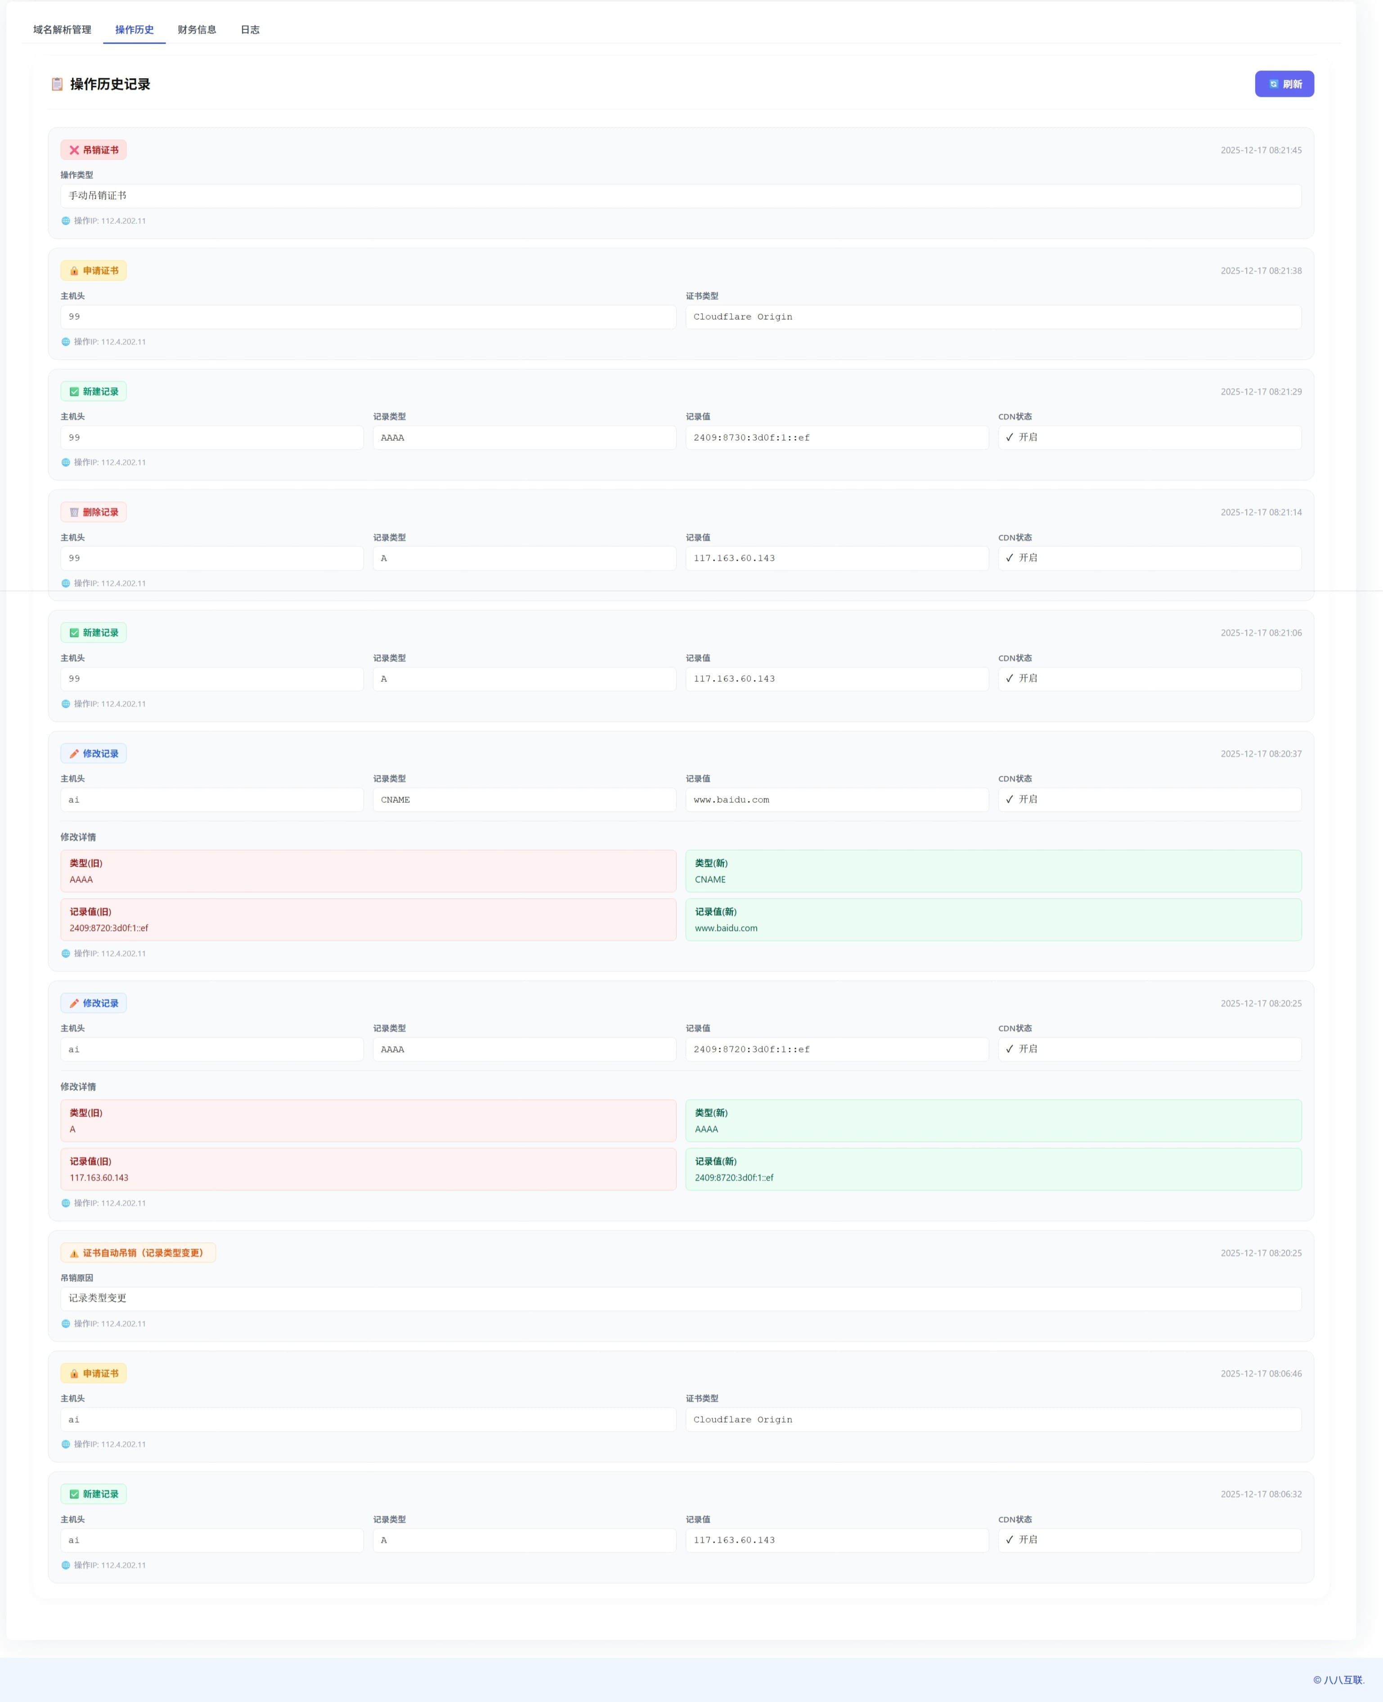This screenshot has width=1383, height=1702.
Task: Click globe icon beside first 操作IP entry
Action: click(x=66, y=220)
